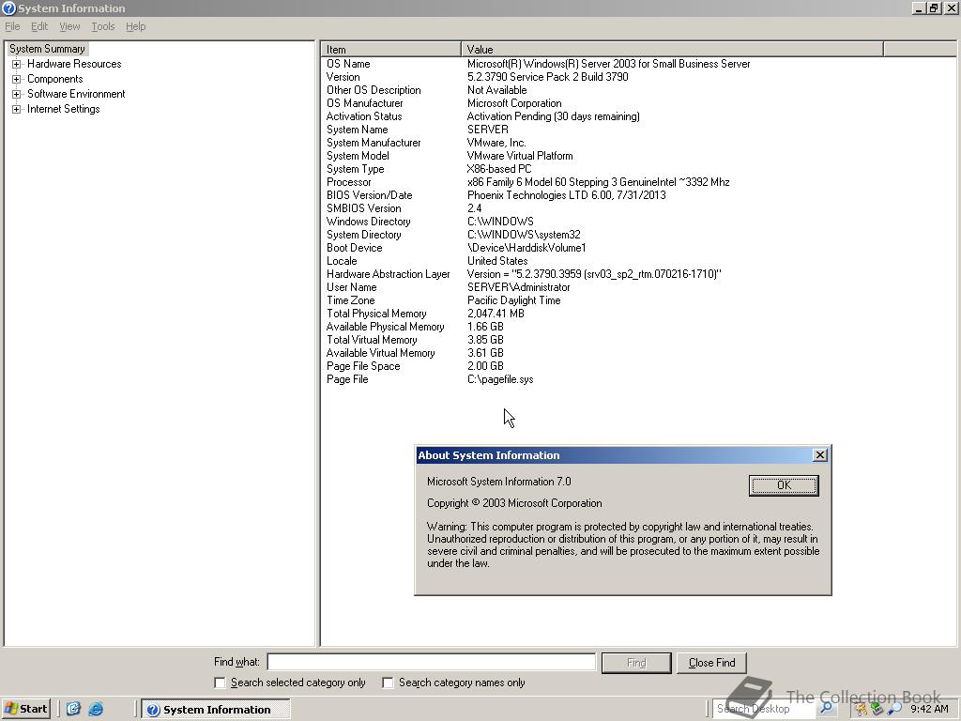Expand the Components node
Image resolution: width=961 pixels, height=721 pixels.
(17, 79)
